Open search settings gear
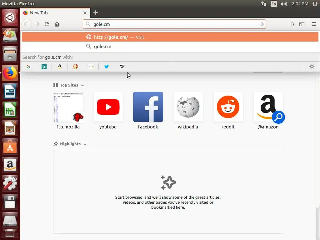Screen dimensions: 320x240 tap(312, 67)
